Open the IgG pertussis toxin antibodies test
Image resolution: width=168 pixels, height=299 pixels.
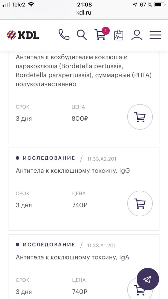[73, 171]
